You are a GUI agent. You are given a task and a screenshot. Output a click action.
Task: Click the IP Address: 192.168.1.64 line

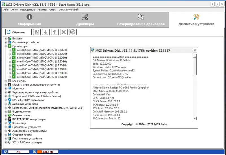click(x=106, y=105)
